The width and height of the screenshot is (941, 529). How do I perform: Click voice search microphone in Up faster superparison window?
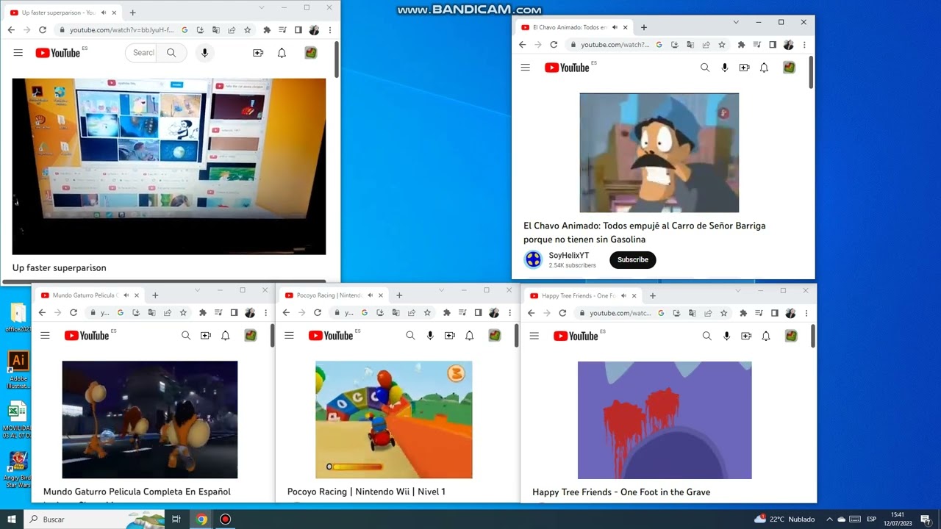pos(205,53)
